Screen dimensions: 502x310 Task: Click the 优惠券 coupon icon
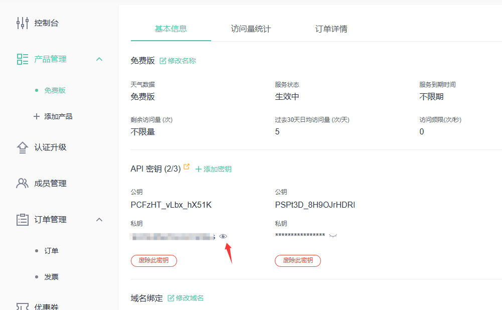(23, 306)
